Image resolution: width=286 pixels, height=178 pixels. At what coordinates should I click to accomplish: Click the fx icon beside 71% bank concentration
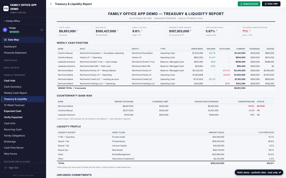click(x=250, y=30)
